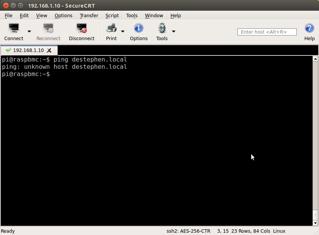Click the Help question mark icon
Screen dimensions: 319x235
click(309, 28)
